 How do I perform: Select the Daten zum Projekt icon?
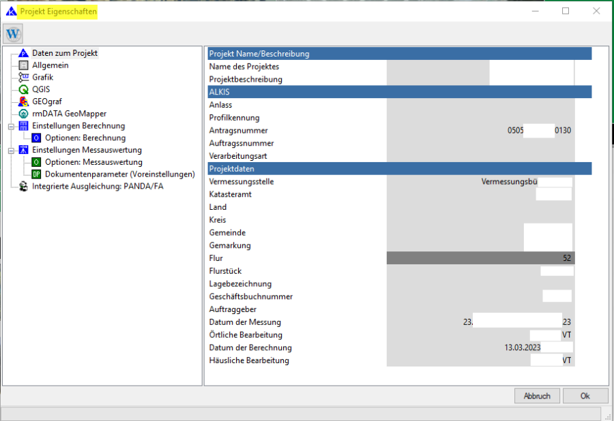[23, 53]
